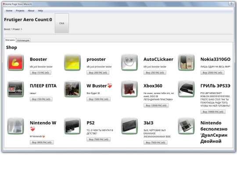Image resolution: width=237 pixels, height=178 pixels.
Task: Open the Help menu
Action: pos(40,11)
